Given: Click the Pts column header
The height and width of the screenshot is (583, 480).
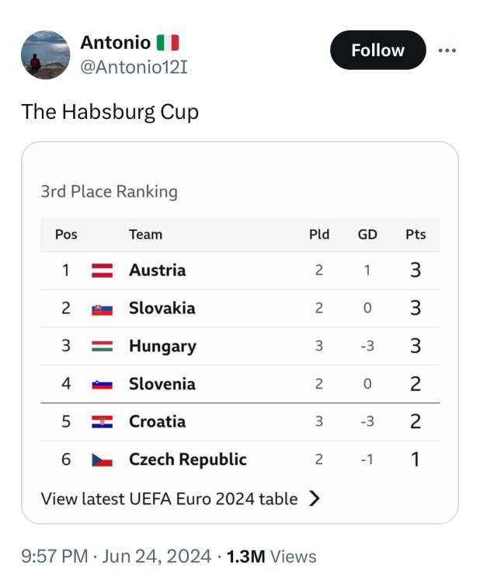Looking at the screenshot, I should tap(416, 234).
